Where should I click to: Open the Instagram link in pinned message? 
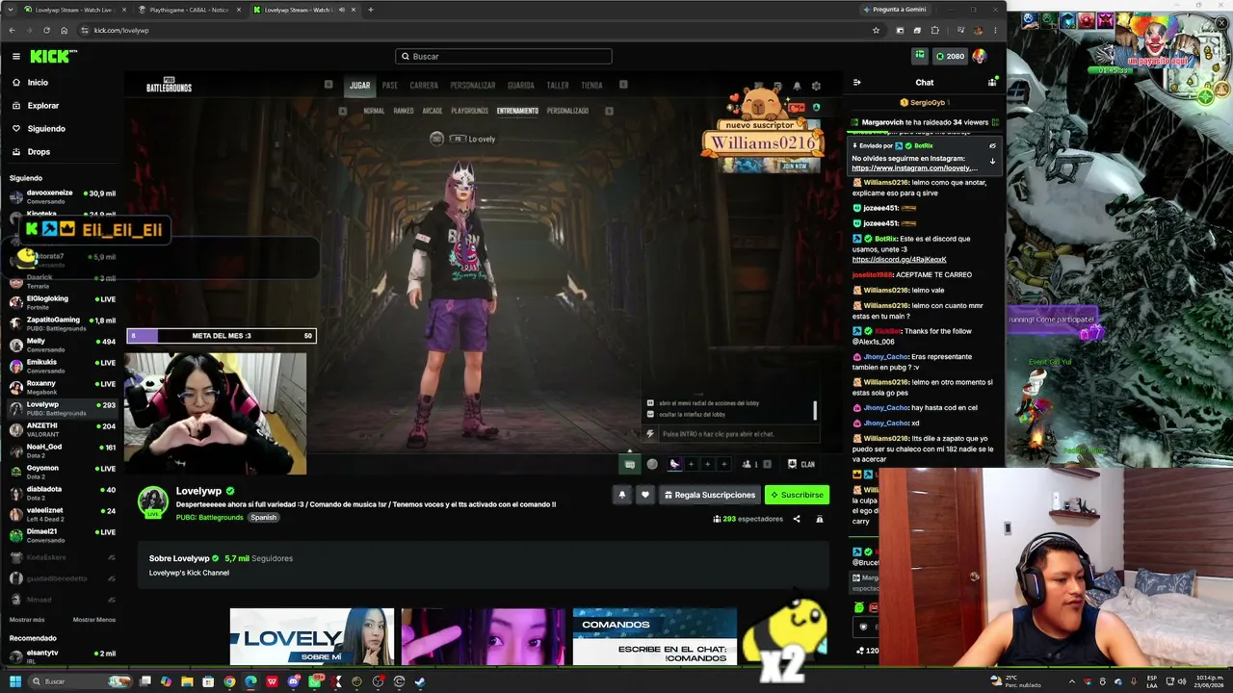pos(914,168)
